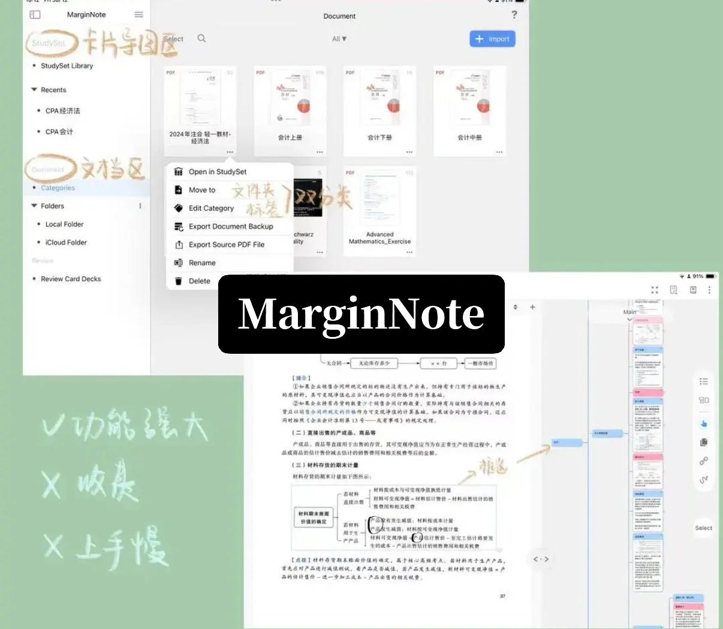Image resolution: width=723 pixels, height=629 pixels.
Task: Expand the Main mindmap dropdown chevron
Action: pos(629,319)
